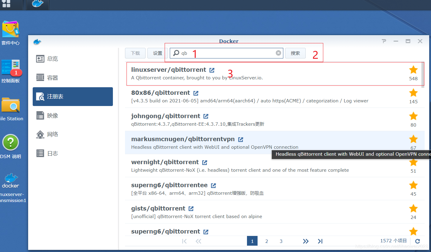This screenshot has width=431, height=252.
Task: Go to results page 3
Action: (281, 241)
